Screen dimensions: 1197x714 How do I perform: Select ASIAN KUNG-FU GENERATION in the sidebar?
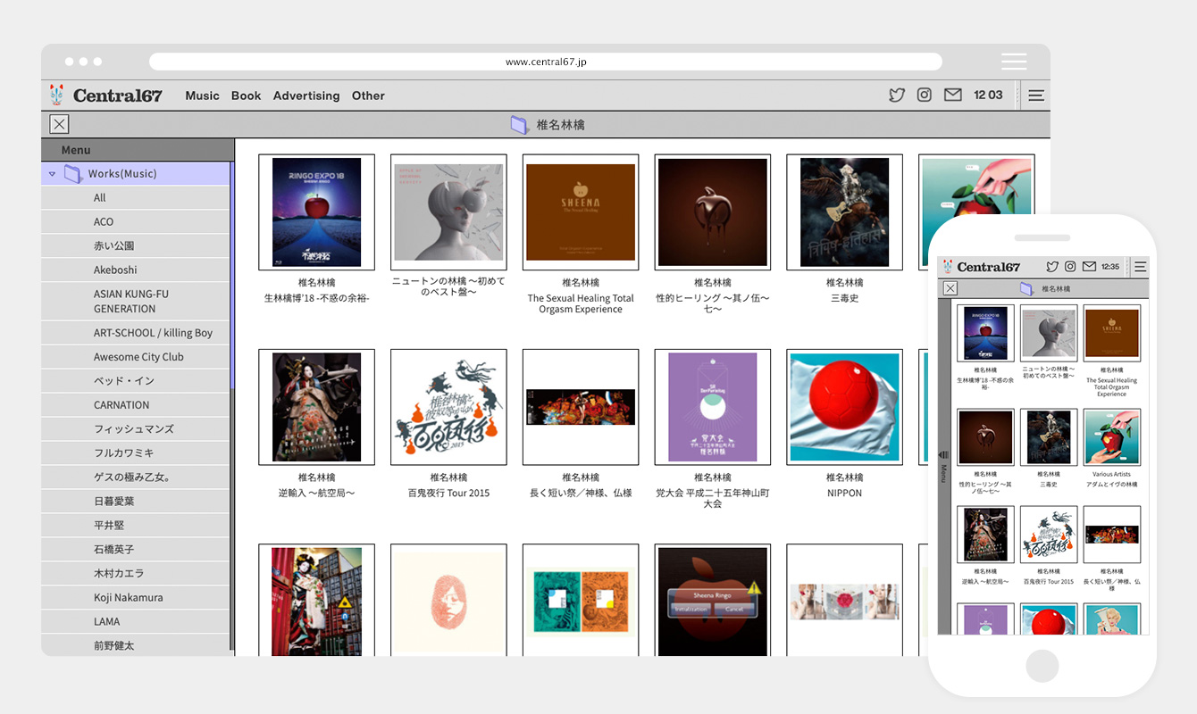coord(136,302)
